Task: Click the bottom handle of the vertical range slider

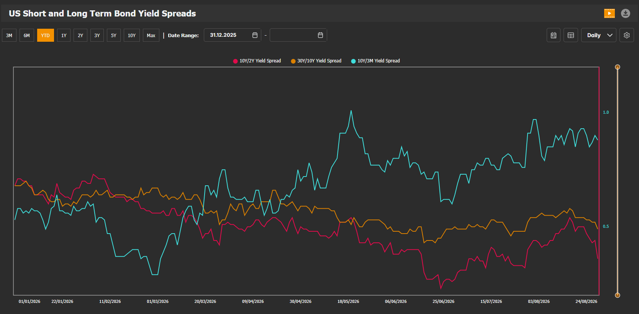Action: click(x=618, y=295)
